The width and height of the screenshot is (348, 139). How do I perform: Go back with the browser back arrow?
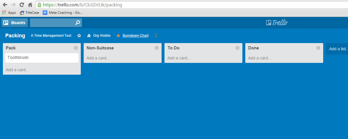point(5,5)
